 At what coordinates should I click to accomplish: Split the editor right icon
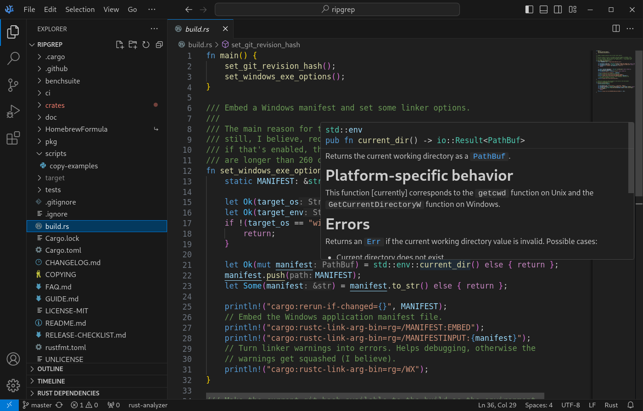[x=616, y=28]
